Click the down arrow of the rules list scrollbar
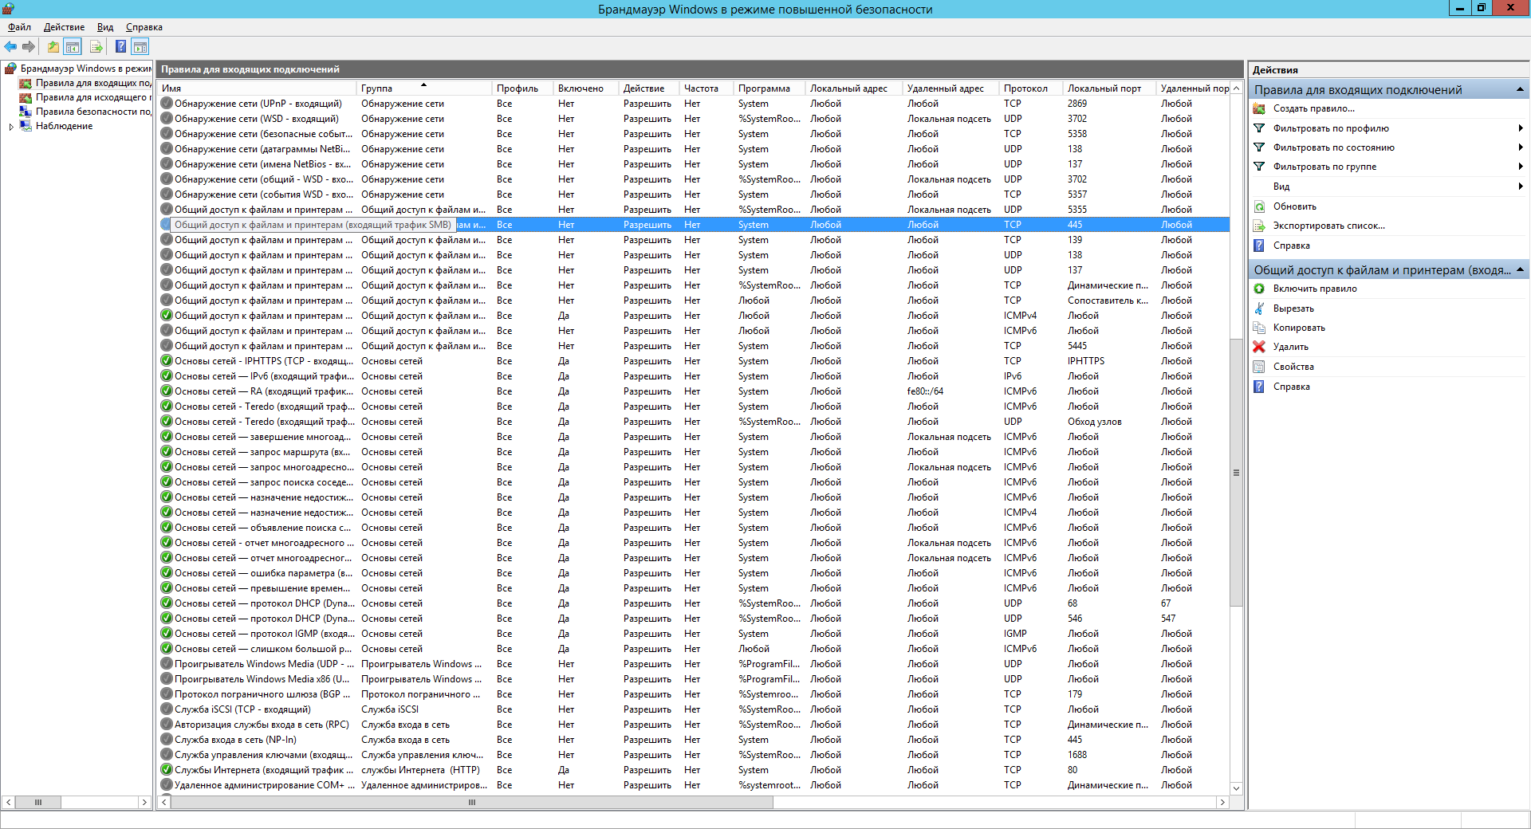Screen dimensions: 1531x829 pyautogui.click(x=1236, y=788)
